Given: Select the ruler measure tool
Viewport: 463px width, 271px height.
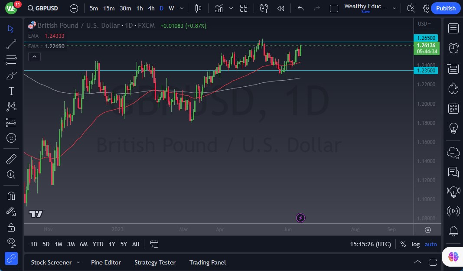Looking at the screenshot, I should tap(11, 159).
